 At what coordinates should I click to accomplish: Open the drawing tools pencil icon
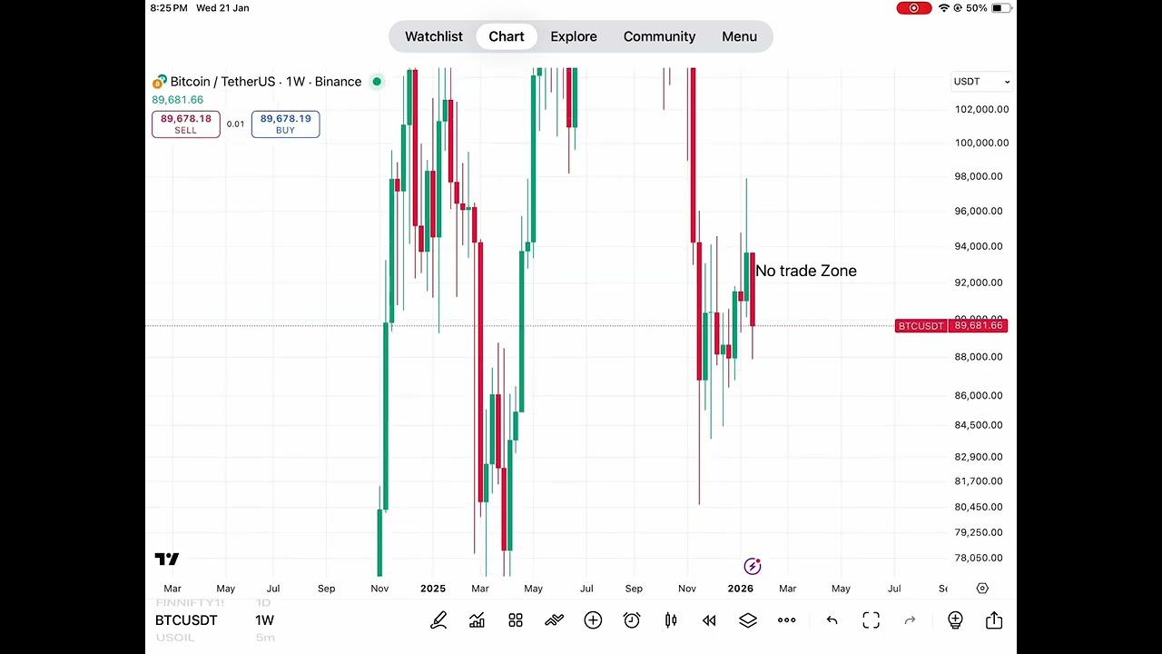(438, 620)
